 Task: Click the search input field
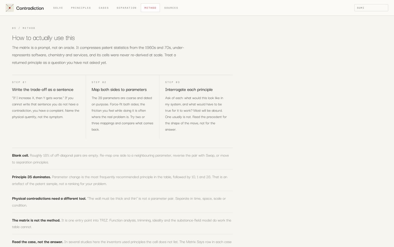(x=371, y=8)
